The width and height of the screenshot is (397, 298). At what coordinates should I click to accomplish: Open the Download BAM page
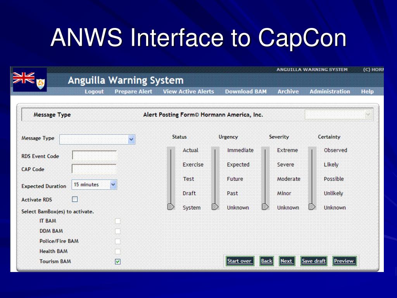click(x=246, y=92)
